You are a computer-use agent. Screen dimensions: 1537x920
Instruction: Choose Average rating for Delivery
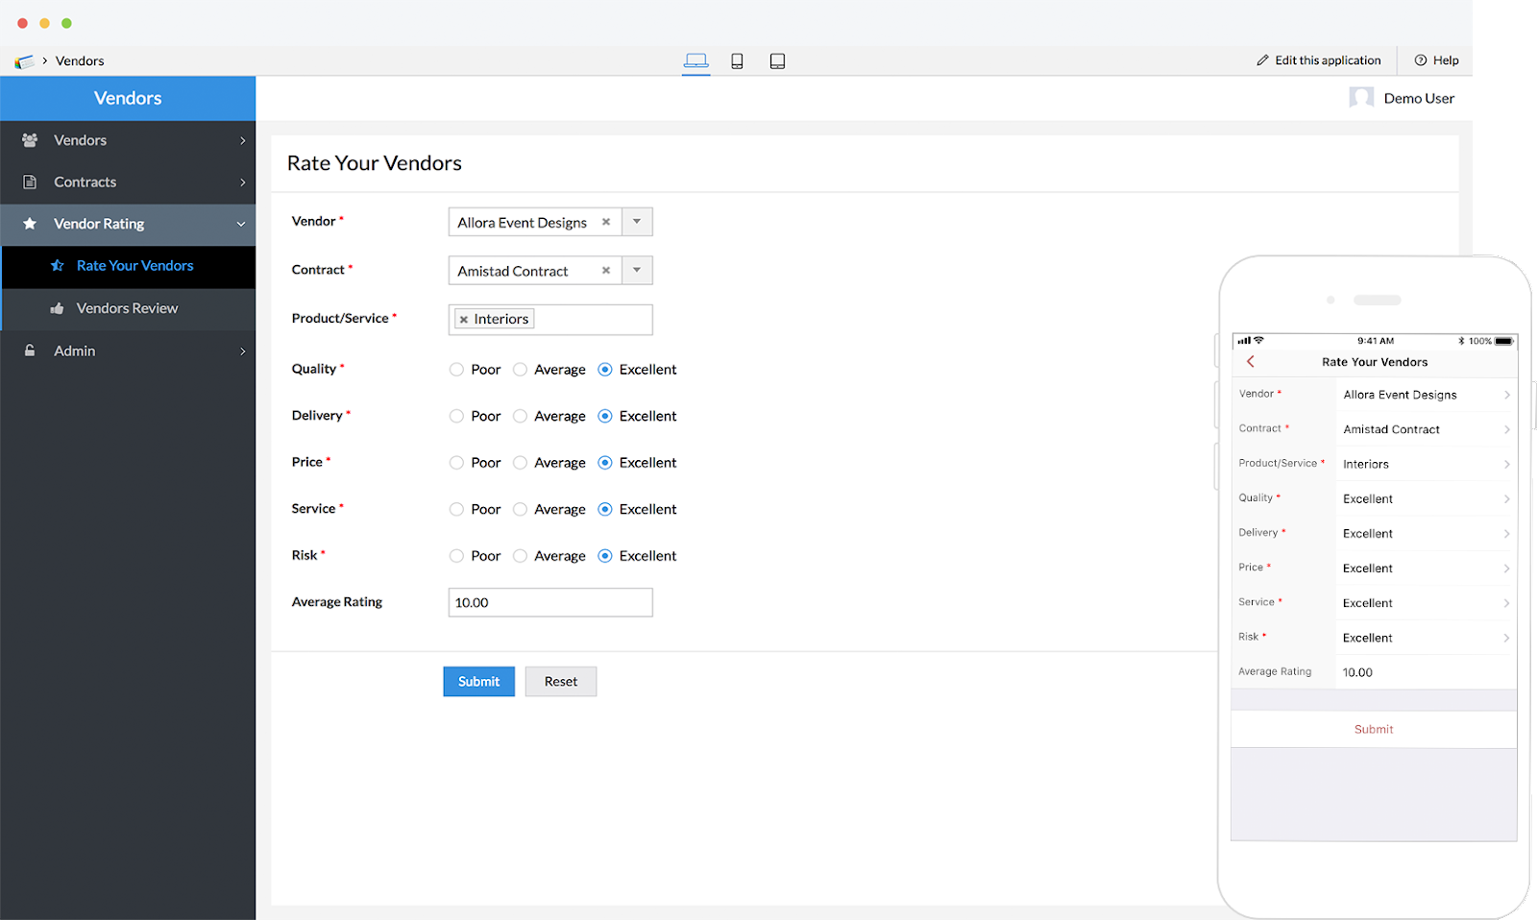tap(519, 416)
